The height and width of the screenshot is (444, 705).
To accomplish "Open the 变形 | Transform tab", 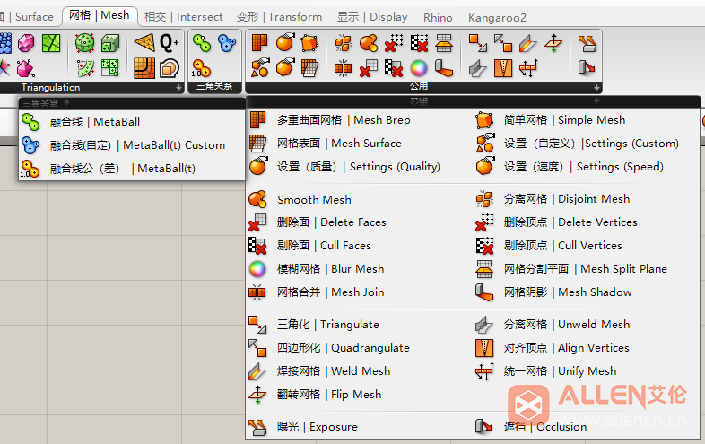I will (279, 17).
